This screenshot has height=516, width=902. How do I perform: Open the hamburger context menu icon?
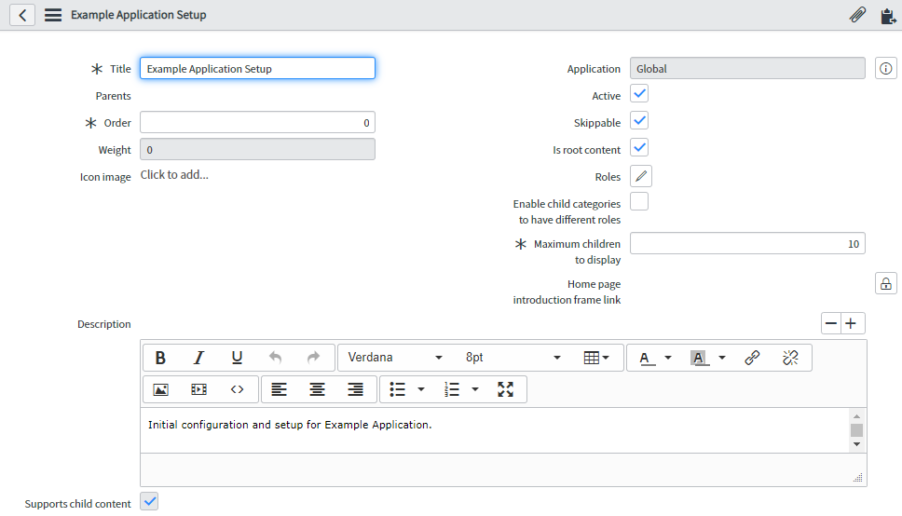point(53,15)
